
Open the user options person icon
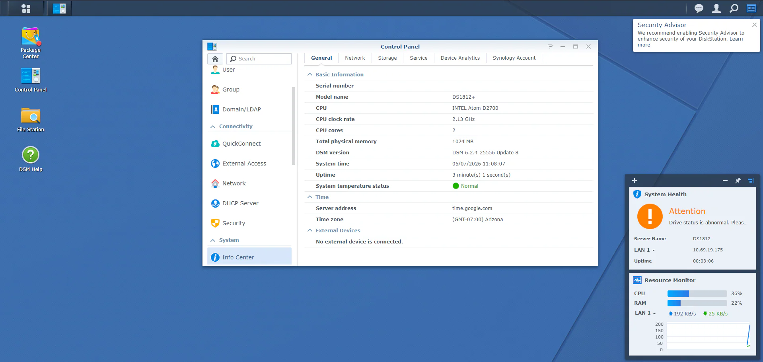coord(716,8)
